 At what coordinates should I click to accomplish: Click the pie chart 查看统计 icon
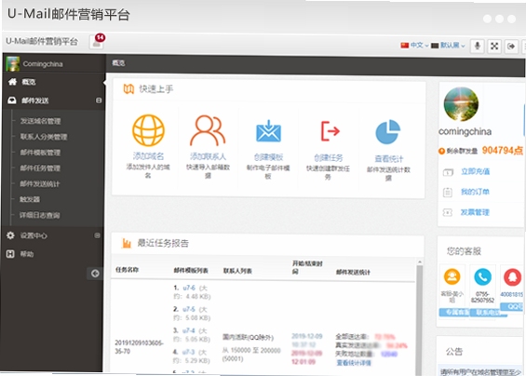point(388,132)
